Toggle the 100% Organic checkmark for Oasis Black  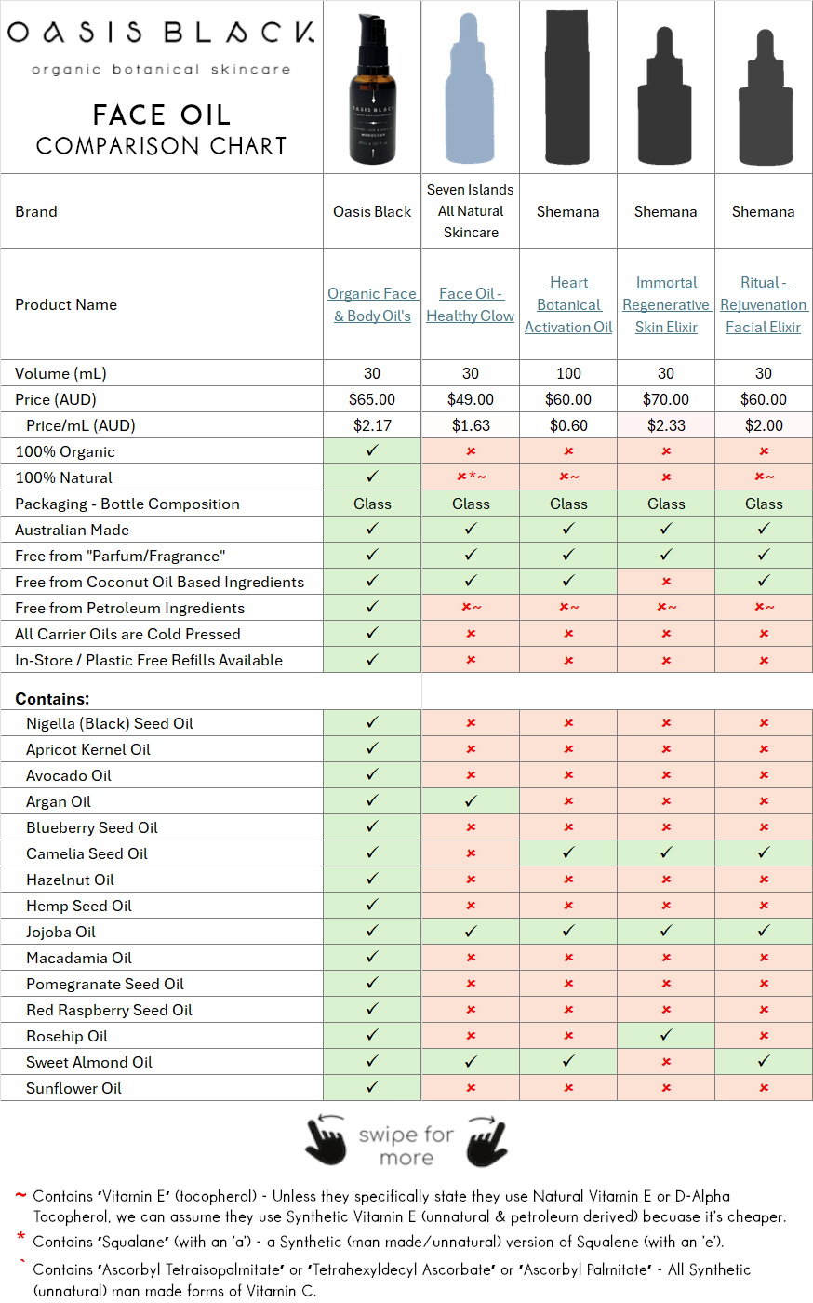click(371, 450)
